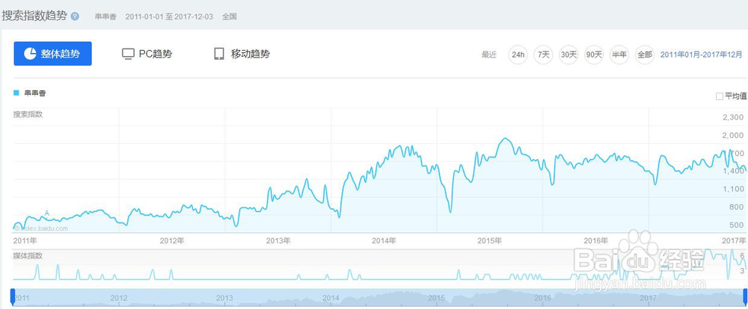Image resolution: width=748 pixels, height=309 pixels.
Task: Click the right handle of the timeline range slider
Action: point(745,296)
